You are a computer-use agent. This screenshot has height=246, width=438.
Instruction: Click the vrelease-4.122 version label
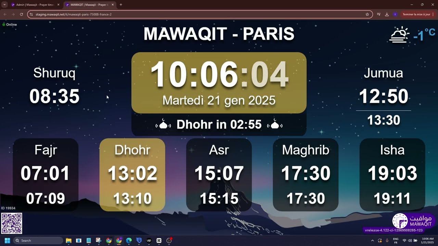click(394, 230)
